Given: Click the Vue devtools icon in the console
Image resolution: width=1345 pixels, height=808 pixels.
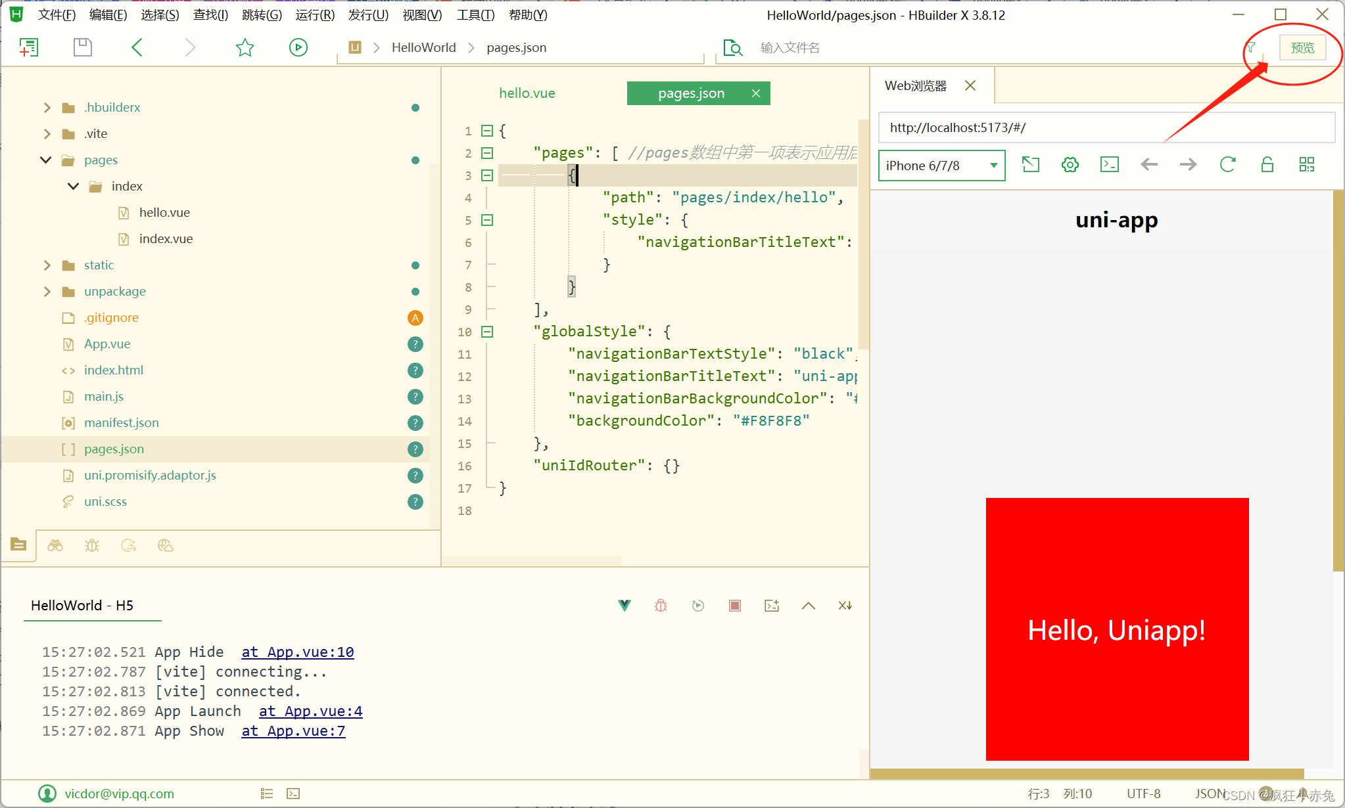Looking at the screenshot, I should coord(625,606).
